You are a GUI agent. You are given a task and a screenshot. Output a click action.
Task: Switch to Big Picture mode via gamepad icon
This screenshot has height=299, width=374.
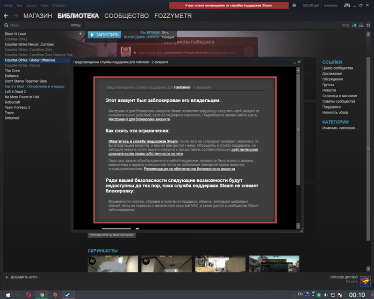point(347,6)
